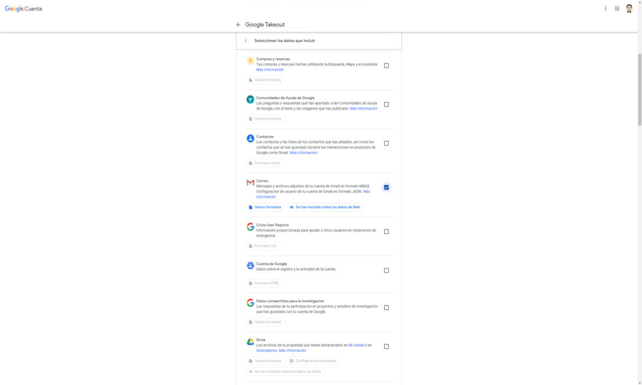
Task: Enable the Contactos checkbox
Action: click(x=386, y=143)
